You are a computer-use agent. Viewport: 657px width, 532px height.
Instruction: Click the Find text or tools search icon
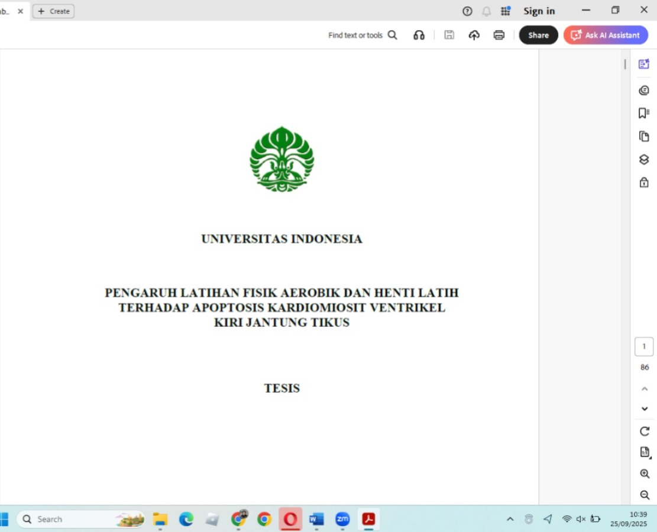coord(392,35)
